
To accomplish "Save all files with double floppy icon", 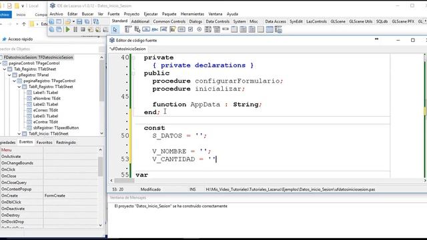I will point(87,21).
